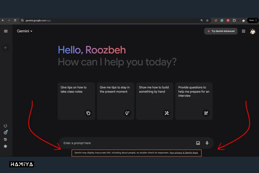Open the orange cookie extension icon
This screenshot has height=173, width=259.
216,21
